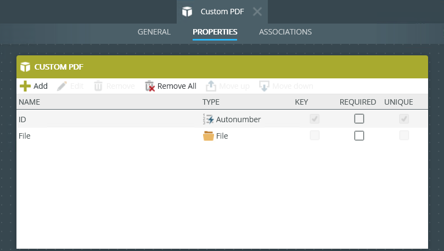Toggle the Required checkbox for ID
The height and width of the screenshot is (251, 444).
(359, 119)
